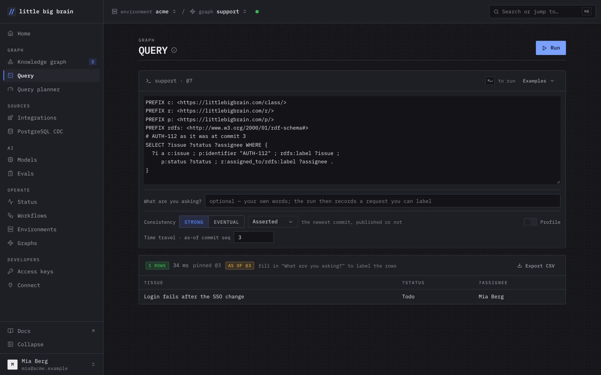Select the Login fails after the SSO change cell
601x375 pixels.
tap(194, 296)
